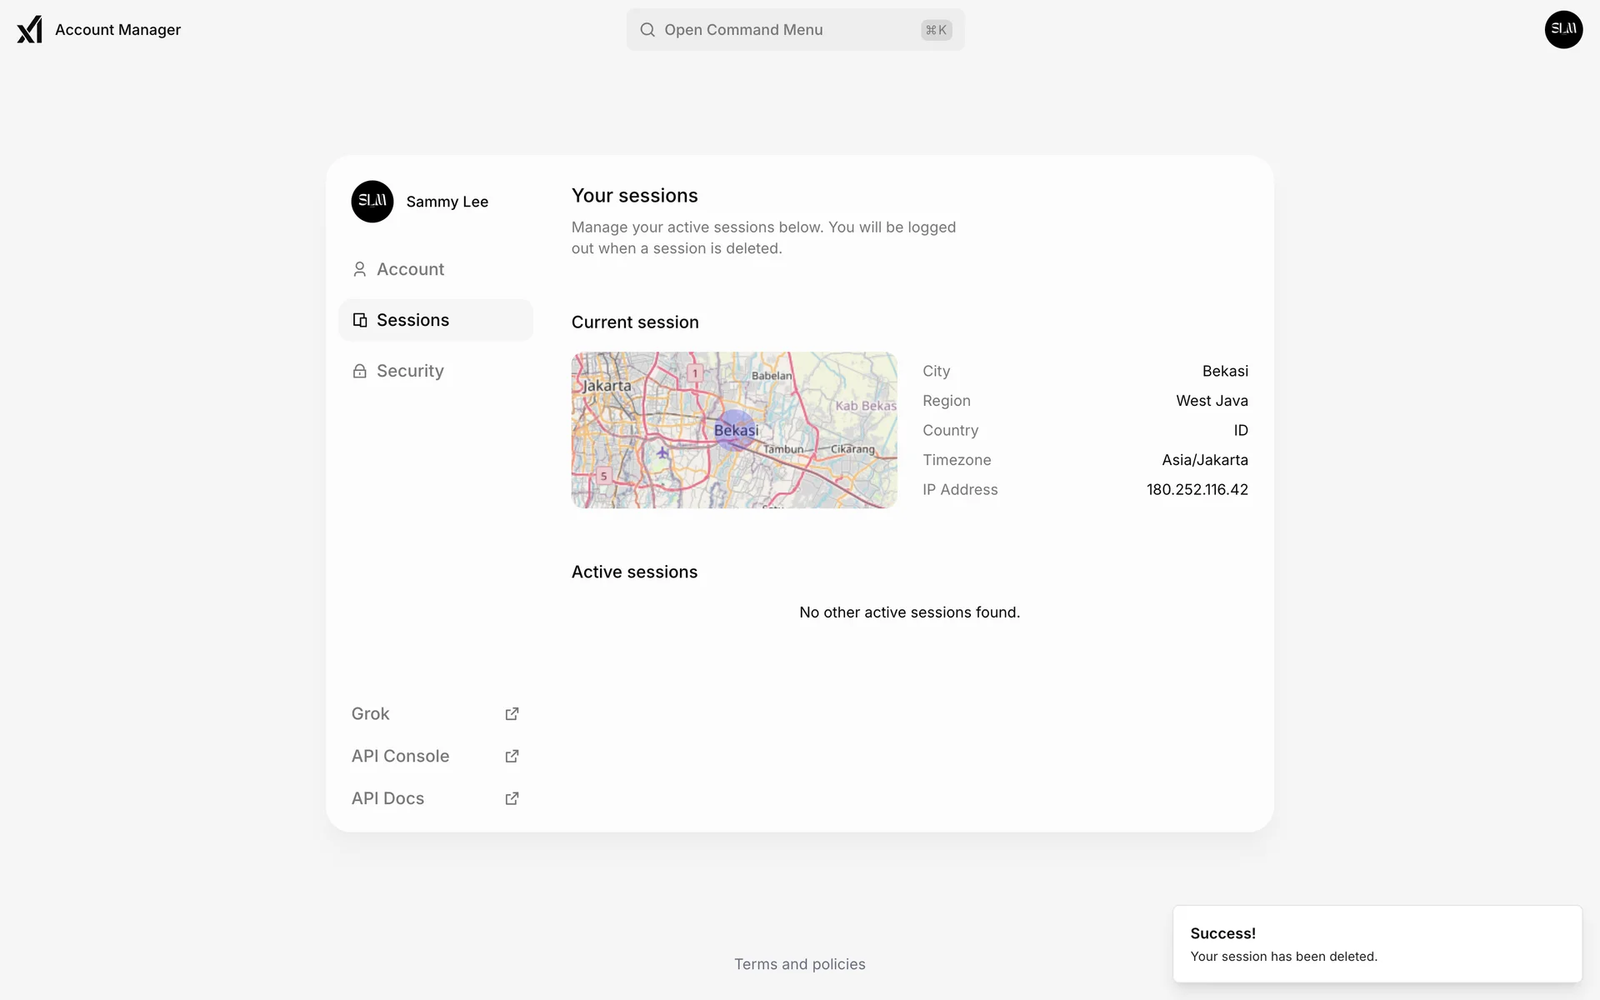
Task: Open the API Docs link
Action: 387,799
